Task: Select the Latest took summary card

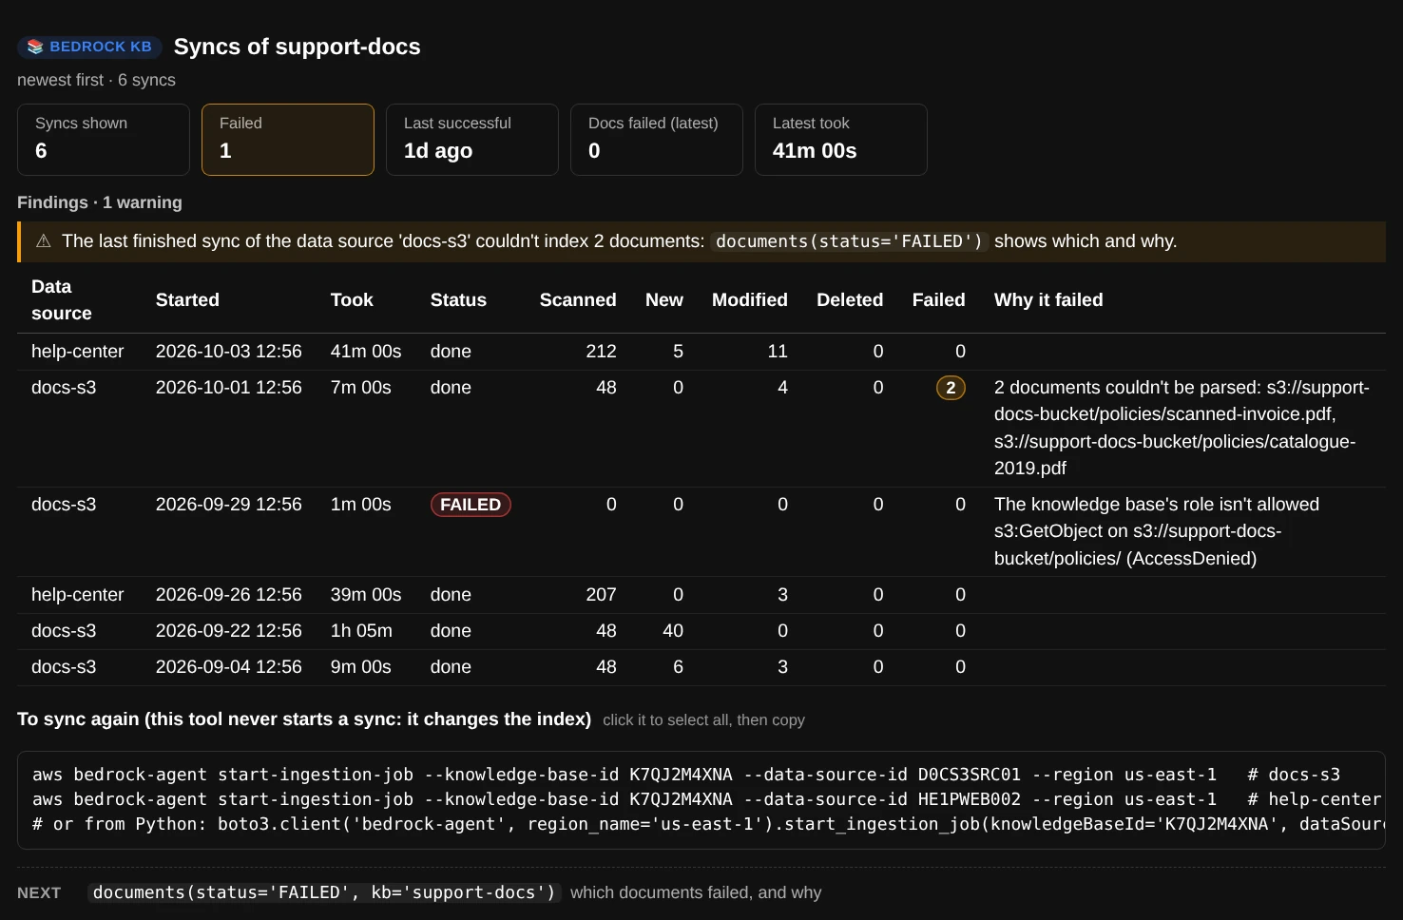Action: click(841, 140)
